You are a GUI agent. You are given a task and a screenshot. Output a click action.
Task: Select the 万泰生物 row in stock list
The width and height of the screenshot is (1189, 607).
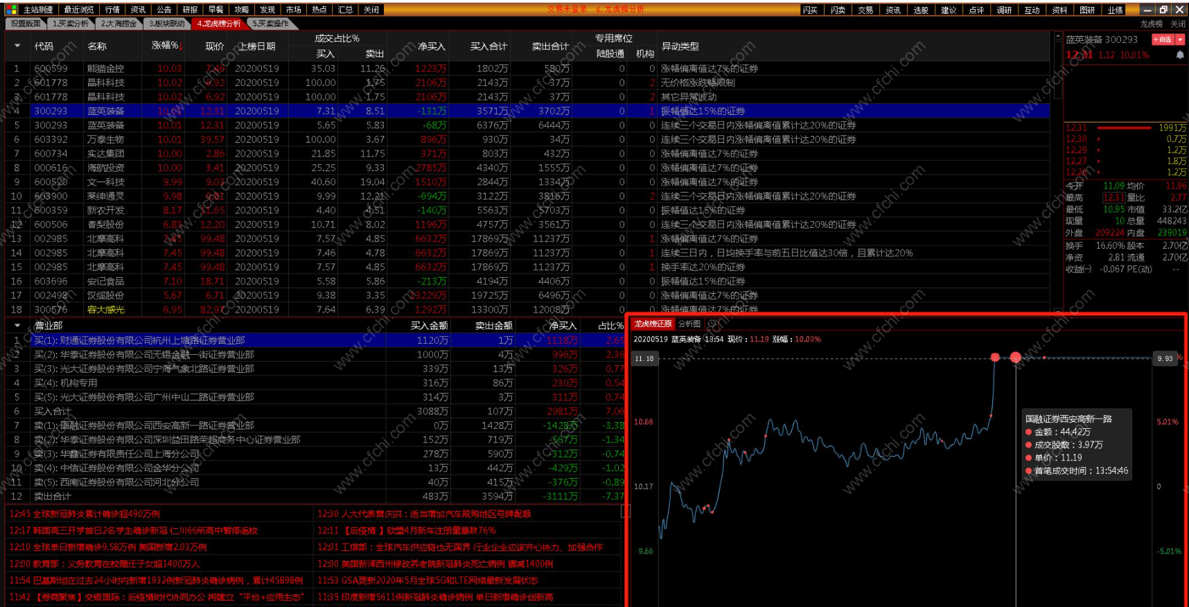105,139
